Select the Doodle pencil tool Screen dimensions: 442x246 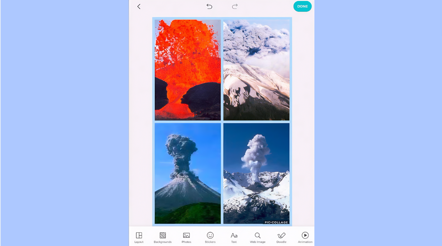[x=281, y=237]
